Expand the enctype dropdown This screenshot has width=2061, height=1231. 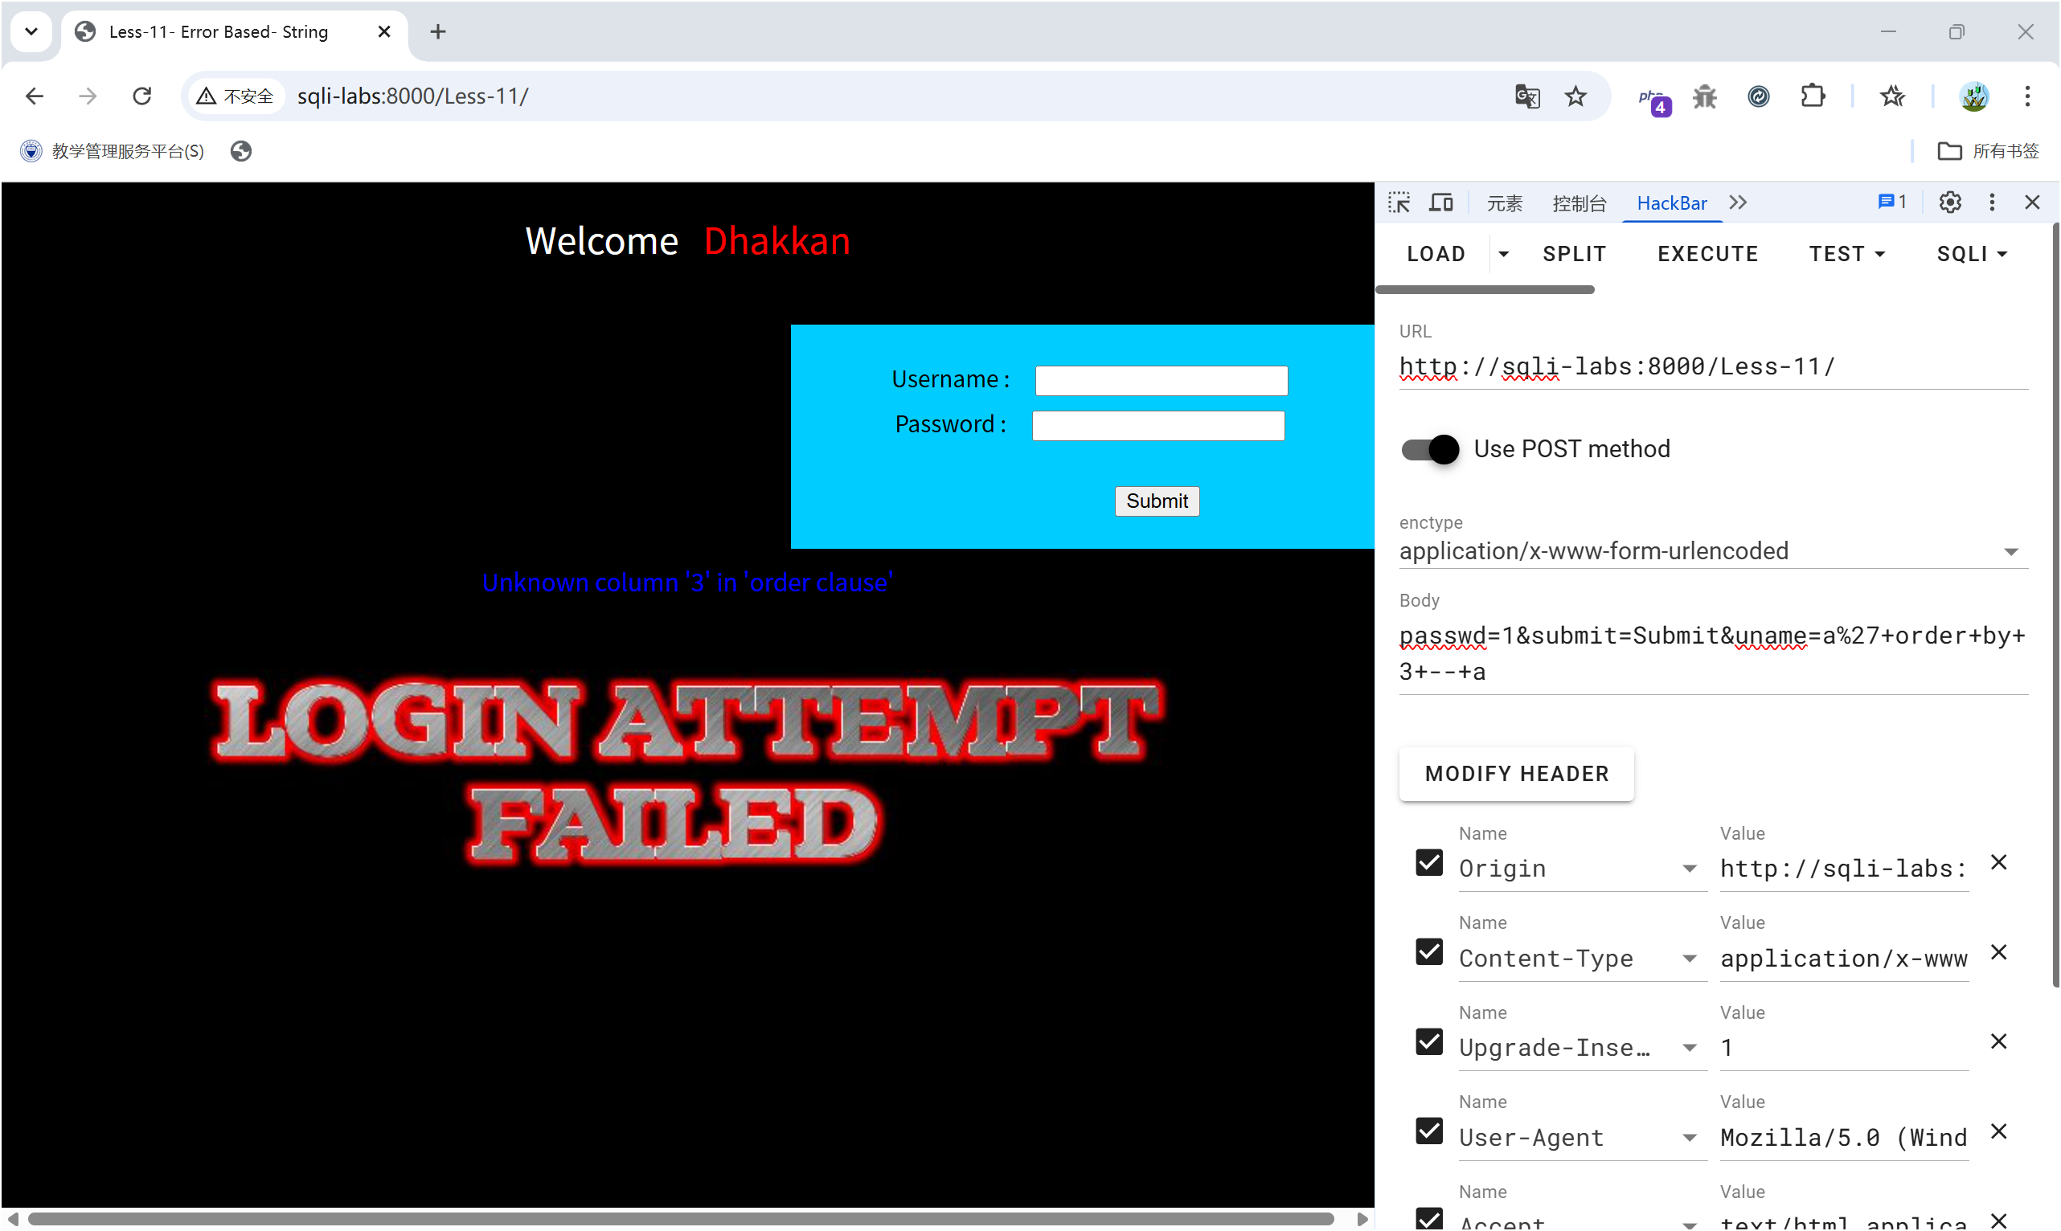pyautogui.click(x=2010, y=552)
